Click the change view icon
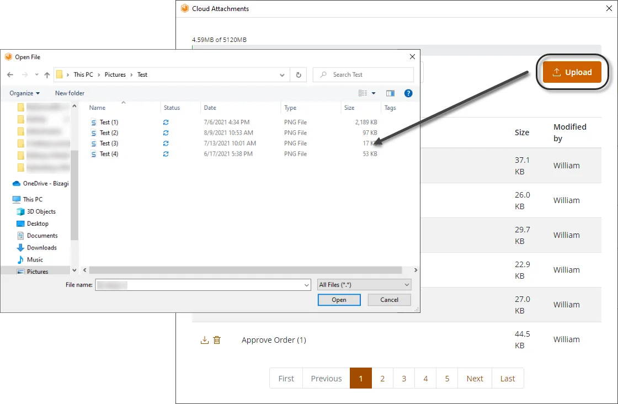 [x=363, y=93]
